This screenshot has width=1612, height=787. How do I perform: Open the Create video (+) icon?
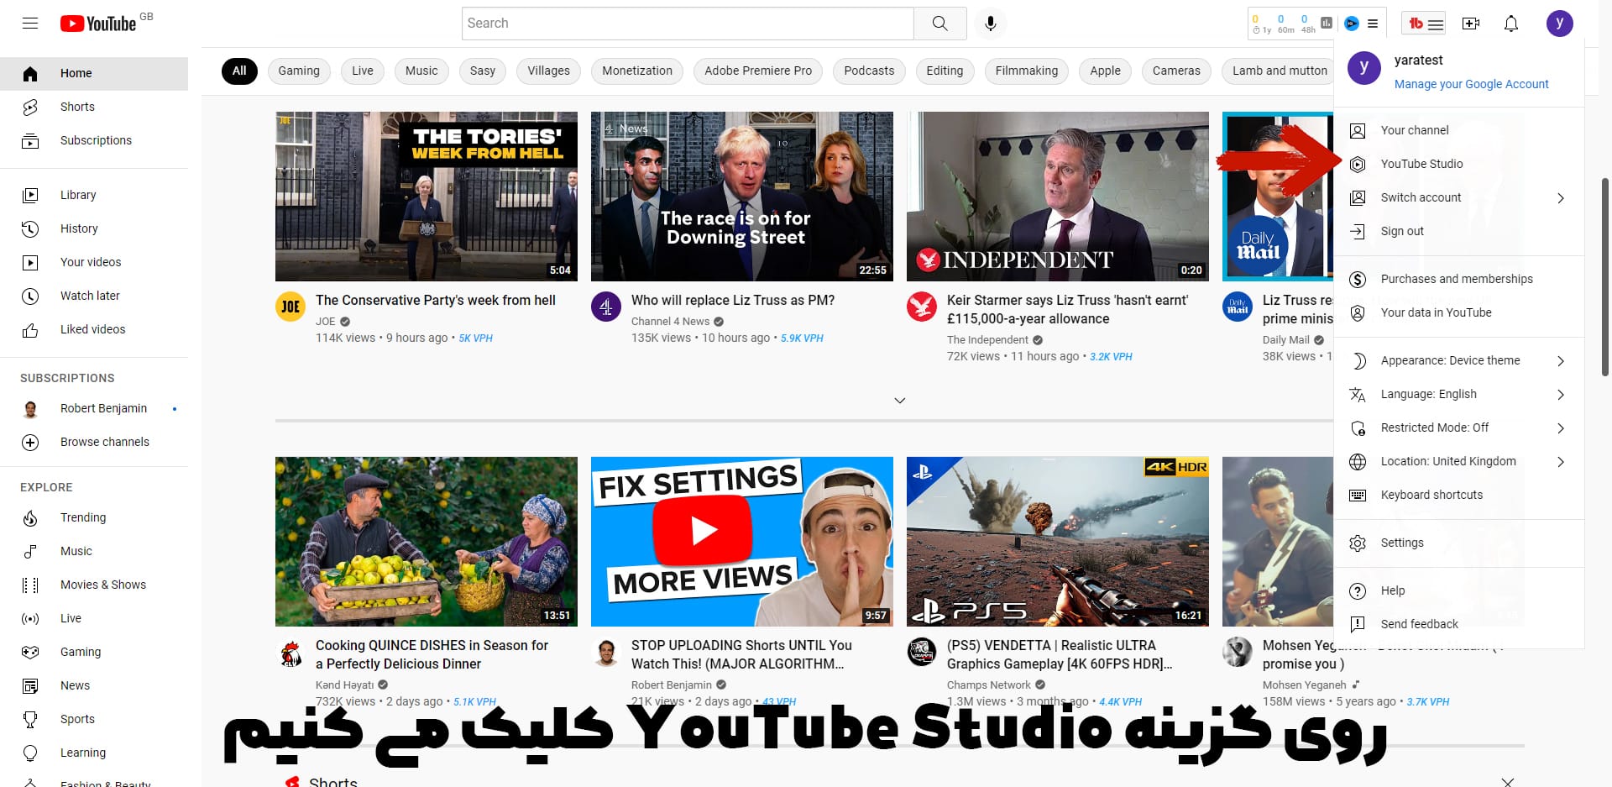[1470, 24]
